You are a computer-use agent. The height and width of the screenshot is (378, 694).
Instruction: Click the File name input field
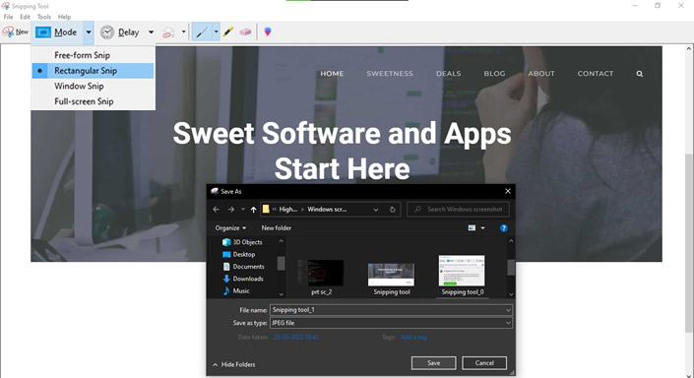[391, 310]
